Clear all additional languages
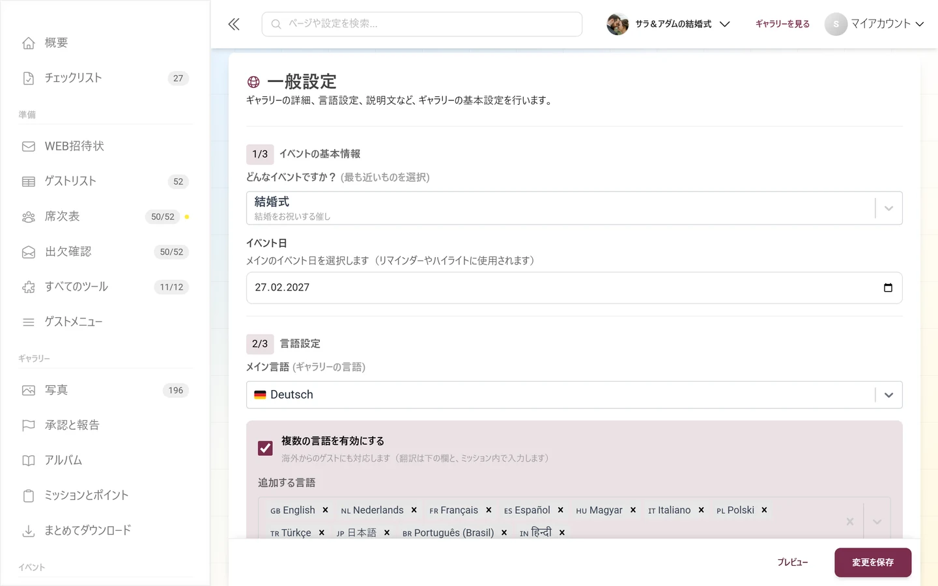Viewport: 938px width, 586px height. pyautogui.click(x=849, y=522)
